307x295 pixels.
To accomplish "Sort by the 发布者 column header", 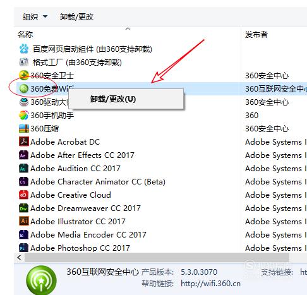I will coord(256,34).
